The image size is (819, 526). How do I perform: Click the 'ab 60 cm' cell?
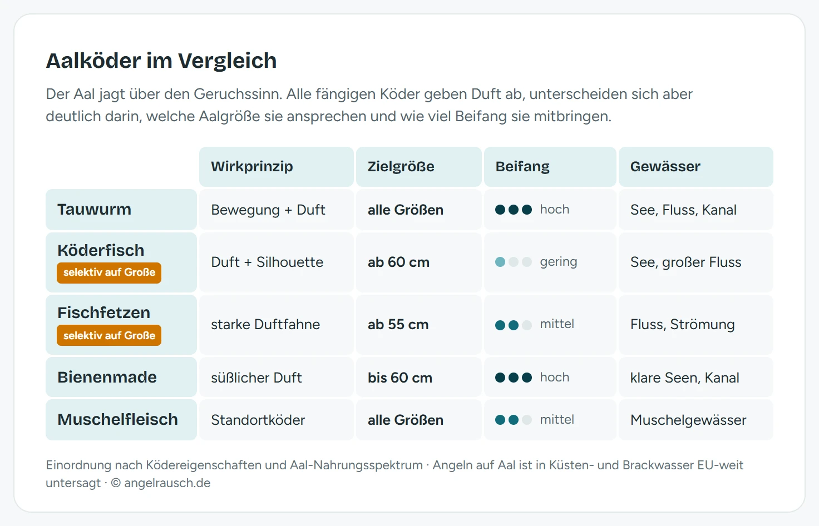click(419, 262)
